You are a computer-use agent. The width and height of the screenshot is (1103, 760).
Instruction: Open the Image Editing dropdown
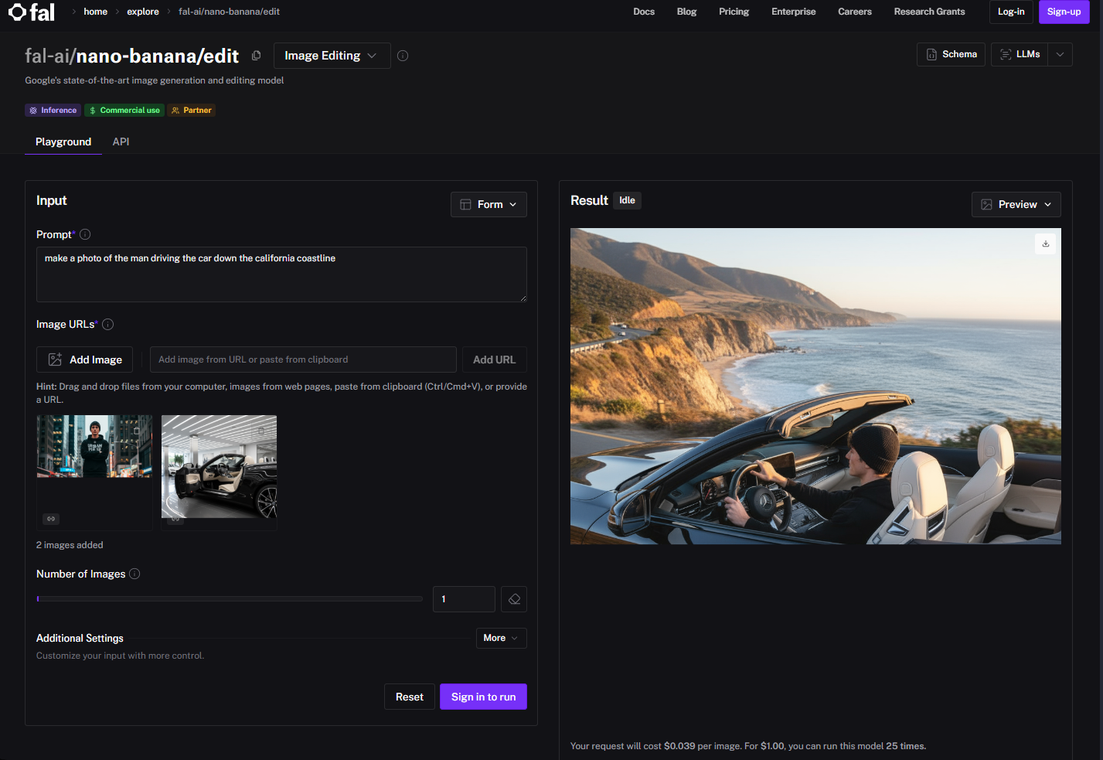coord(332,56)
